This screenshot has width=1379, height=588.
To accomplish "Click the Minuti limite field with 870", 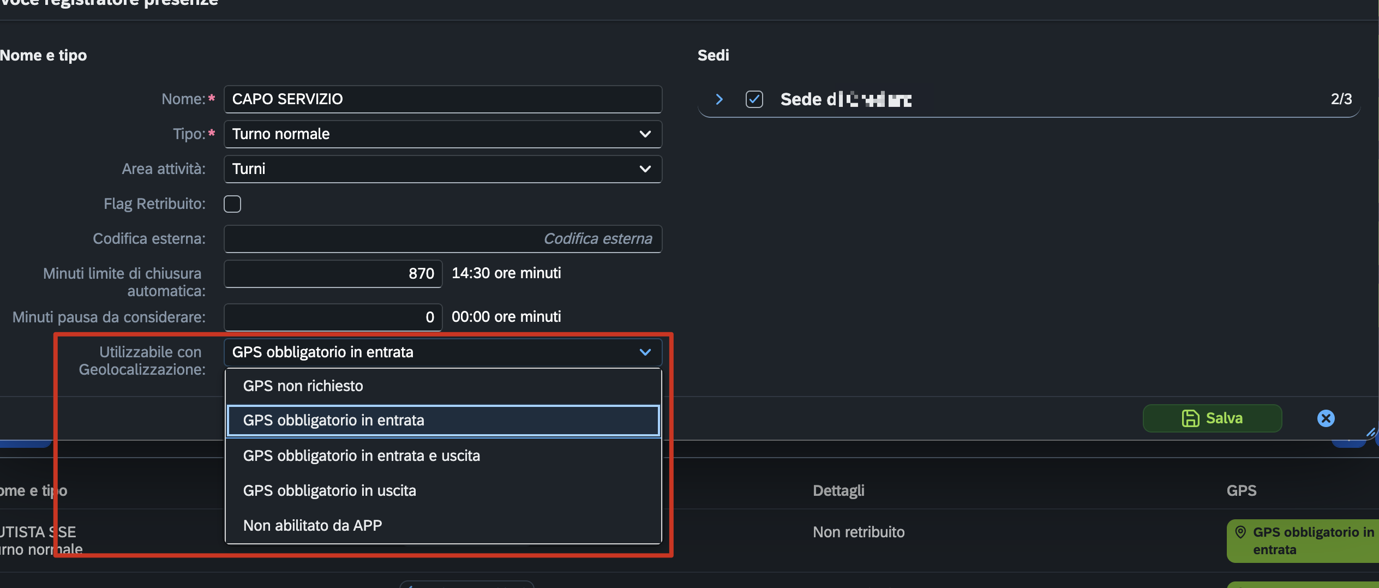I will click(333, 274).
